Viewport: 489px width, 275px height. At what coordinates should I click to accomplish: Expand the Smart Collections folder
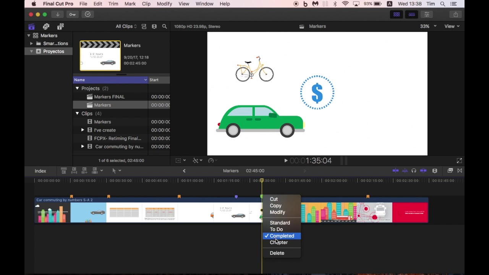point(31,44)
